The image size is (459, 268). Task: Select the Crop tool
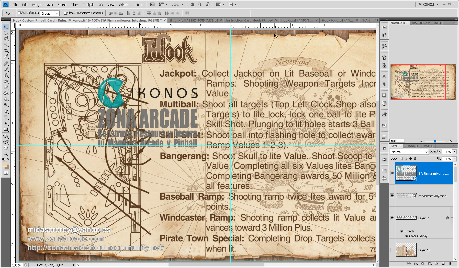6,51
